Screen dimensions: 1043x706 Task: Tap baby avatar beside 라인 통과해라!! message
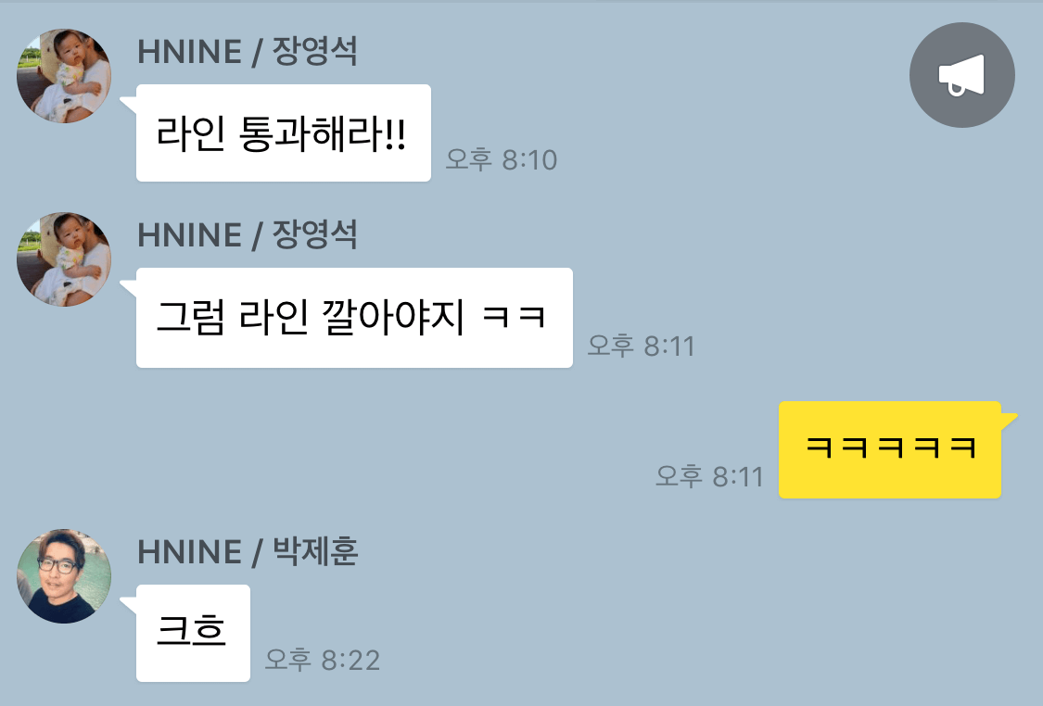click(x=64, y=76)
